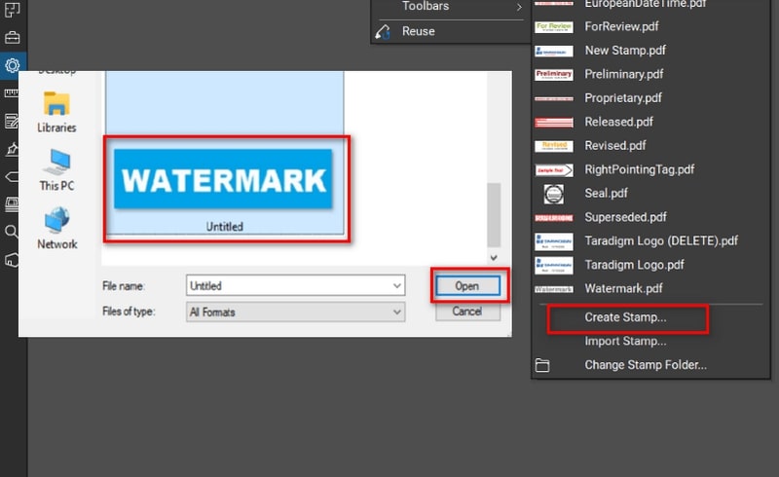The height and width of the screenshot is (477, 779).
Task: Open the search magnifier panel icon
Action: click(13, 232)
